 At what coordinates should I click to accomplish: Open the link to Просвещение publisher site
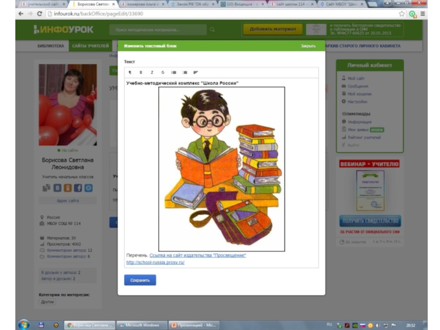(197, 255)
